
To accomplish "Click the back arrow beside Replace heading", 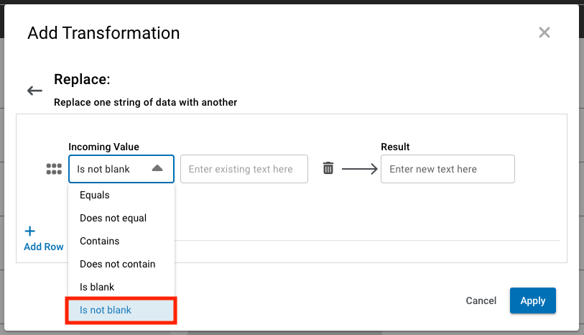I will tap(34, 91).
